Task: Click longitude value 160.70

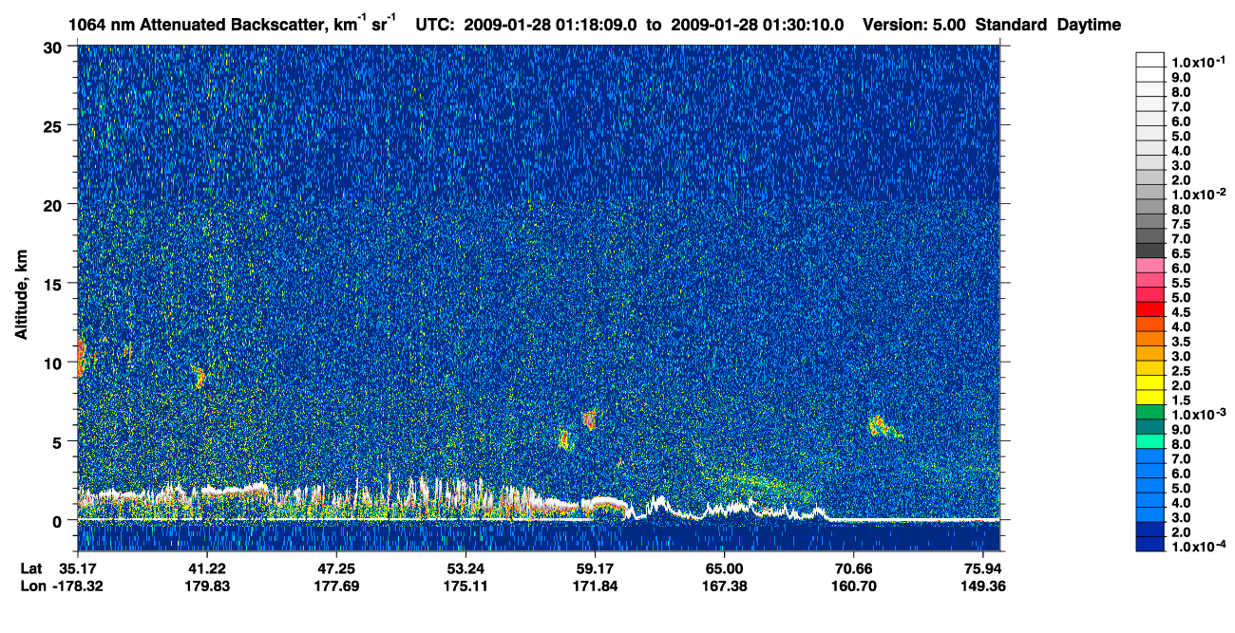Action: coord(853,586)
